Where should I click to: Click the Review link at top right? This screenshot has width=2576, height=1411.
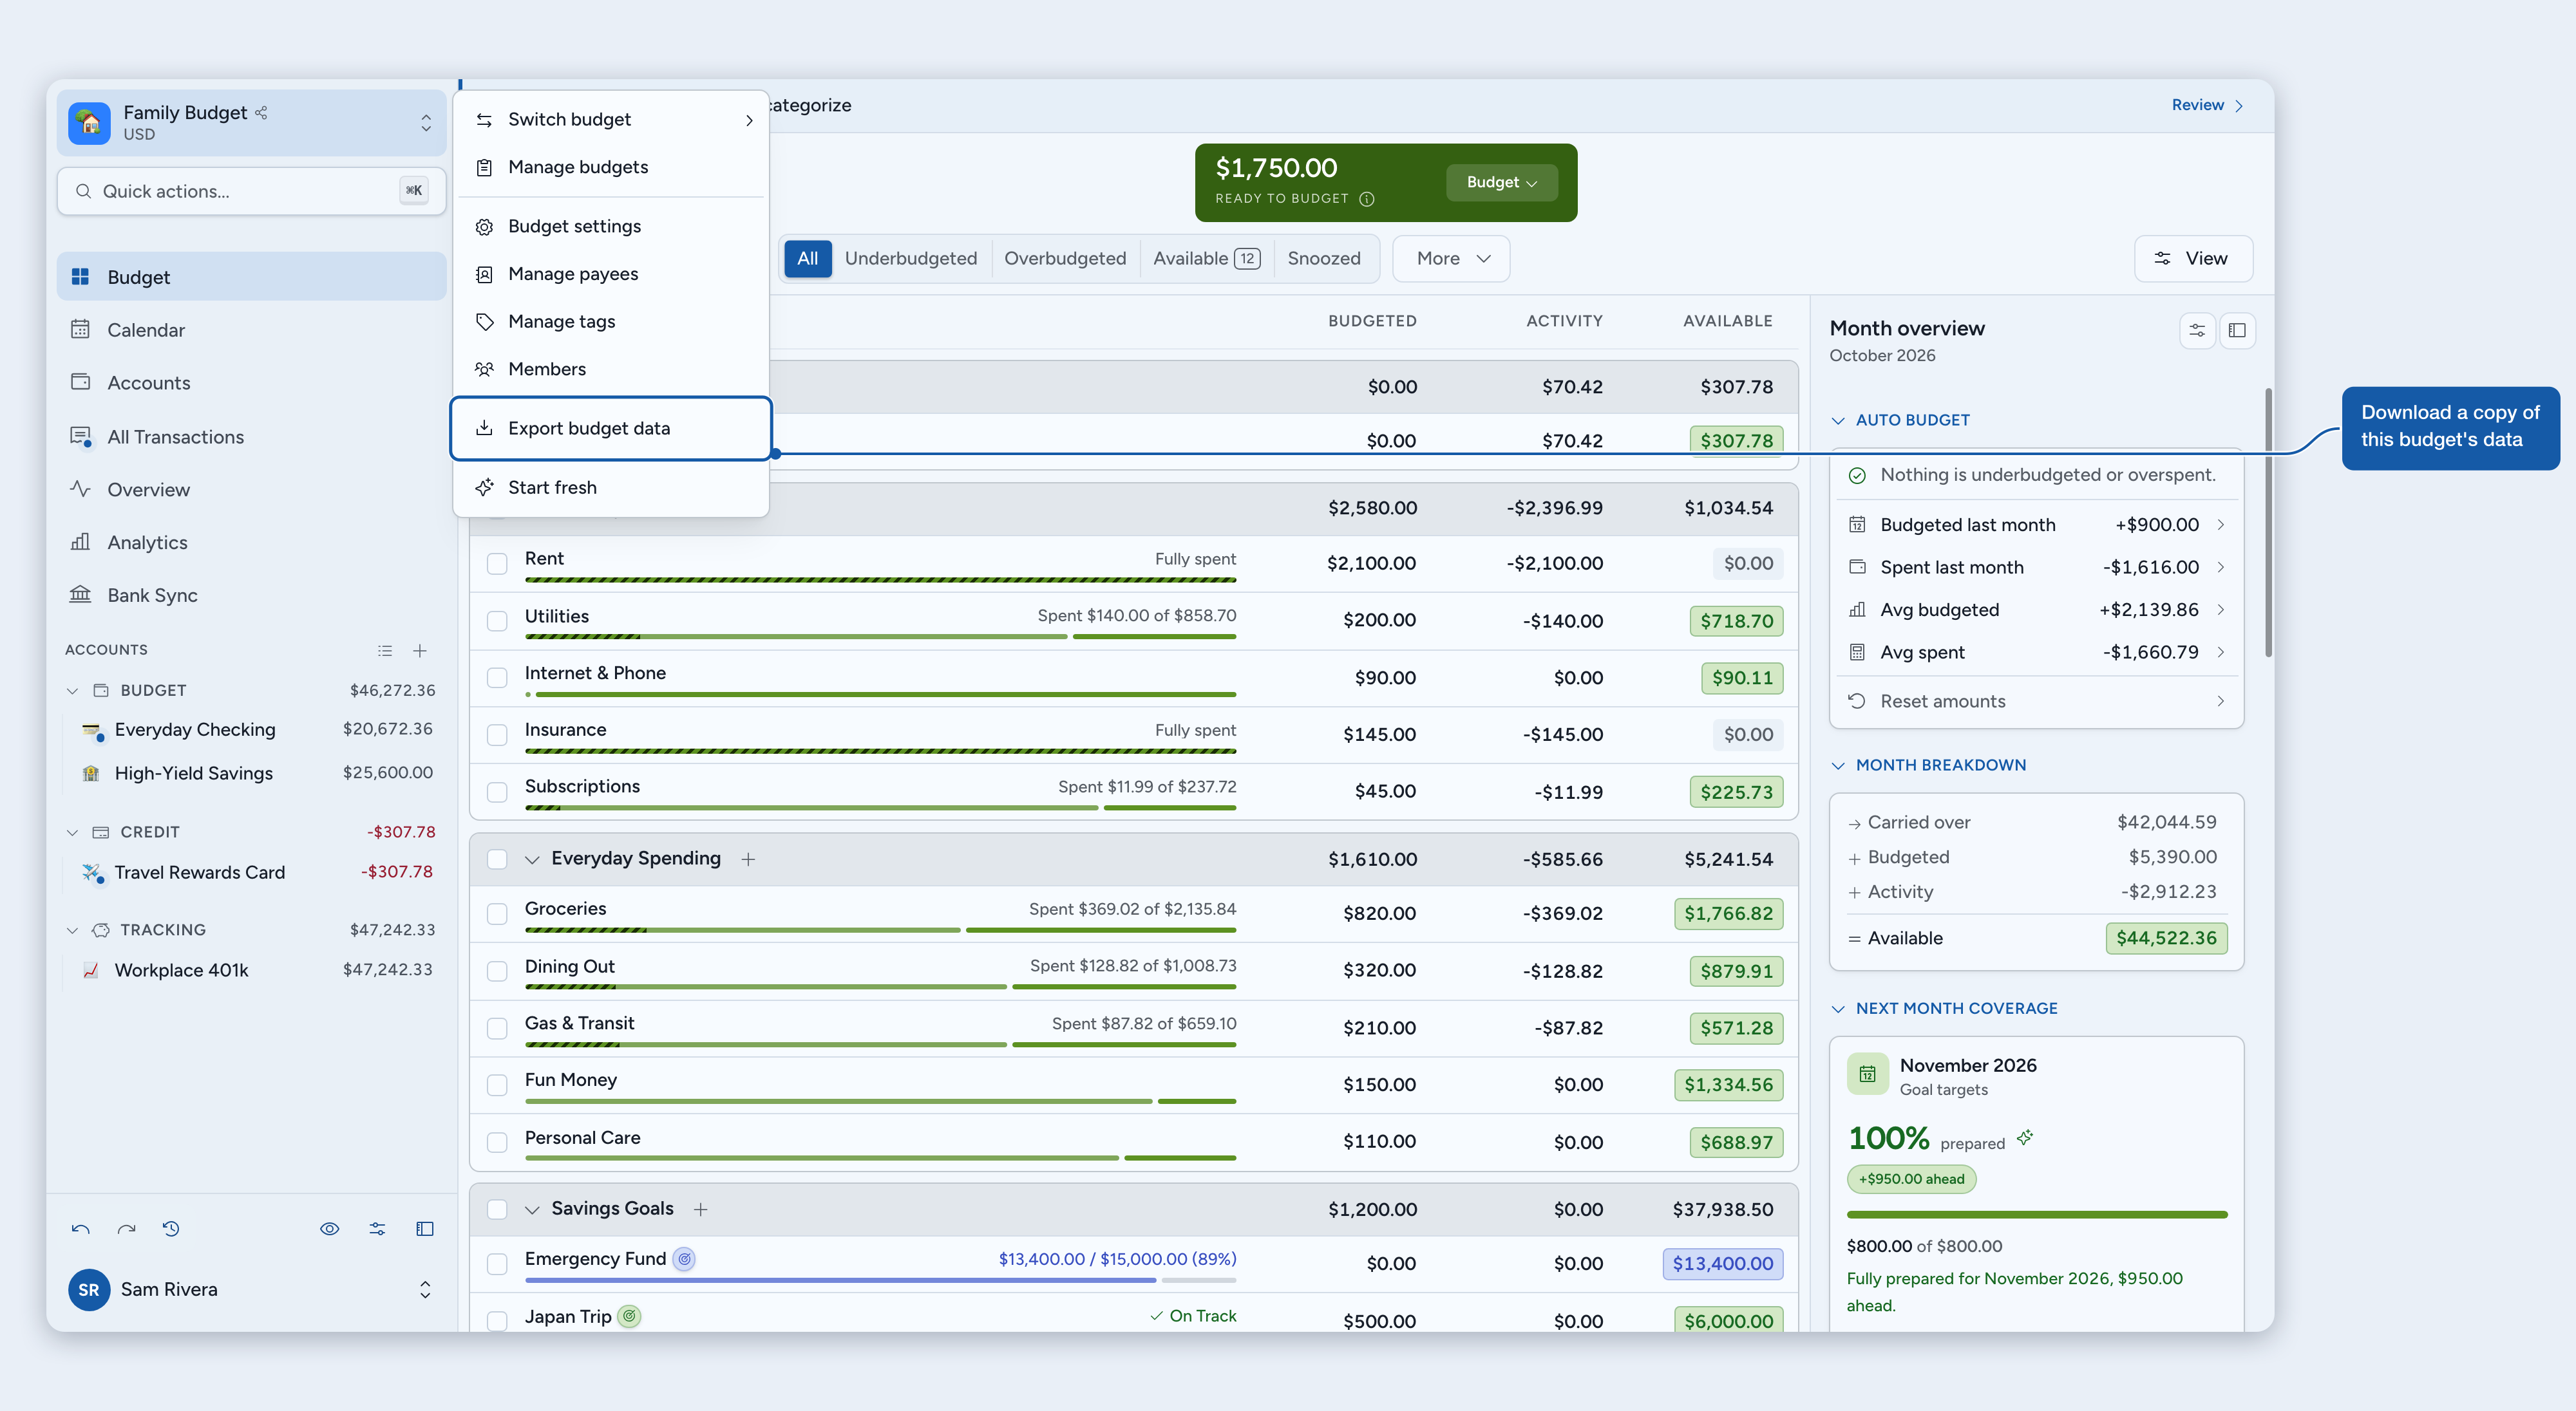click(x=2207, y=105)
